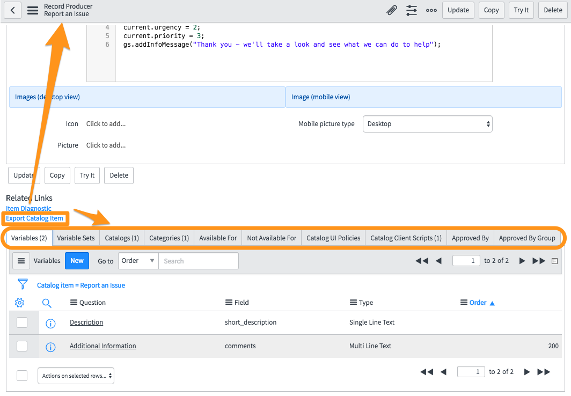
Task: Click the paperclip attachments icon
Action: [392, 10]
